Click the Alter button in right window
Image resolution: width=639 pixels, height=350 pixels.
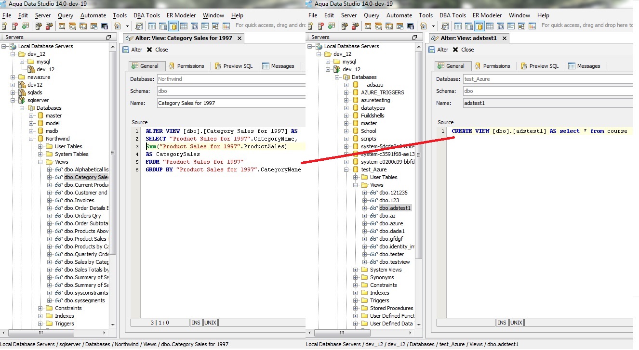click(439, 50)
